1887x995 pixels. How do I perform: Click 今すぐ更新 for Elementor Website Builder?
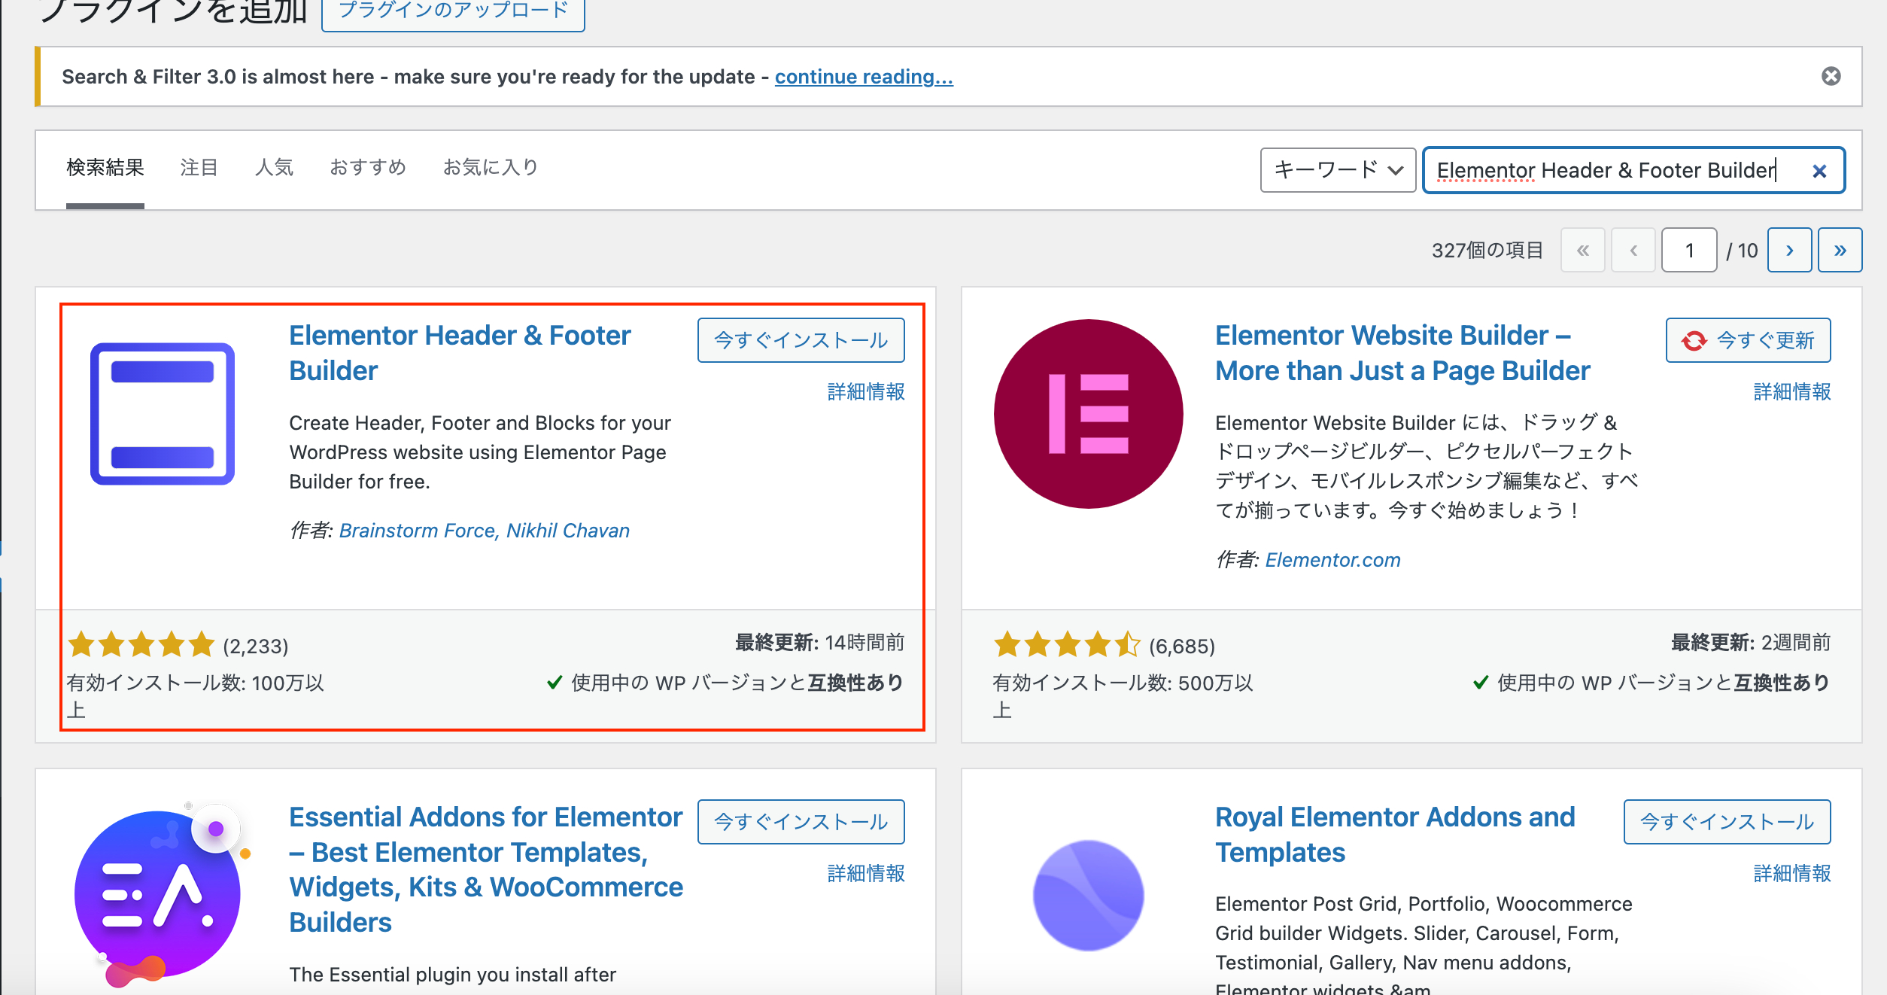[1748, 340]
